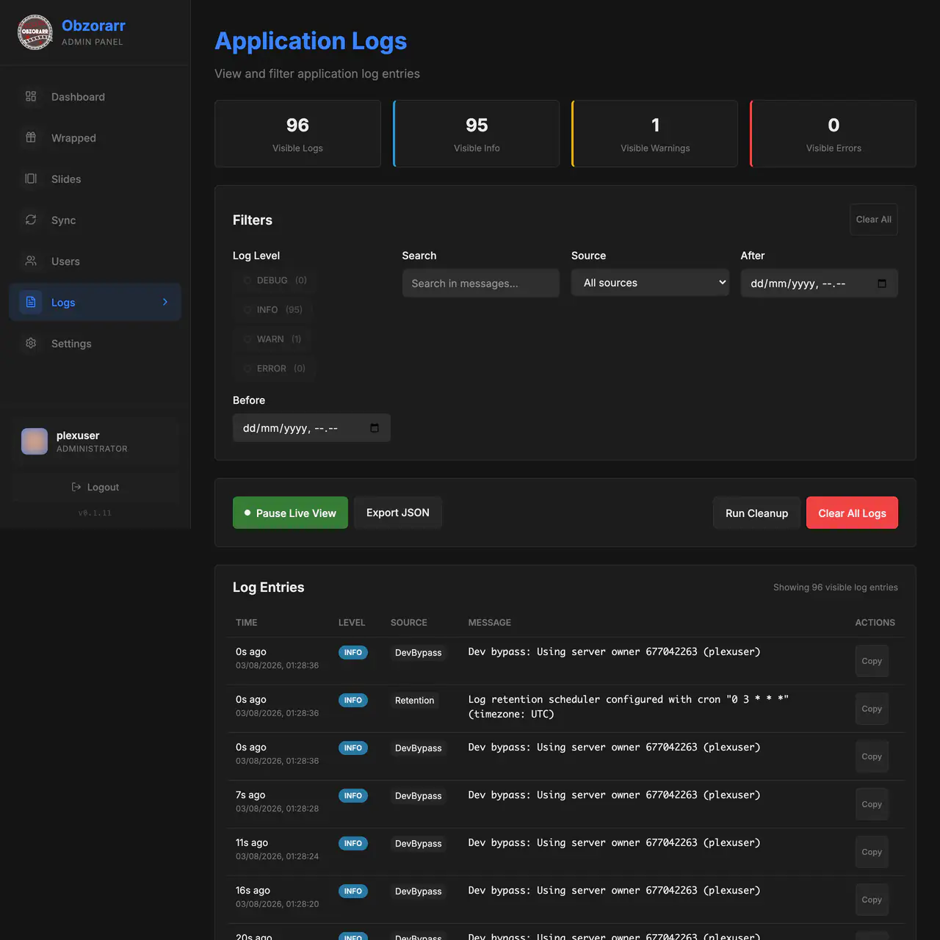The image size is (940, 940).
Task: Click the Logs document icon
Action: 31,302
